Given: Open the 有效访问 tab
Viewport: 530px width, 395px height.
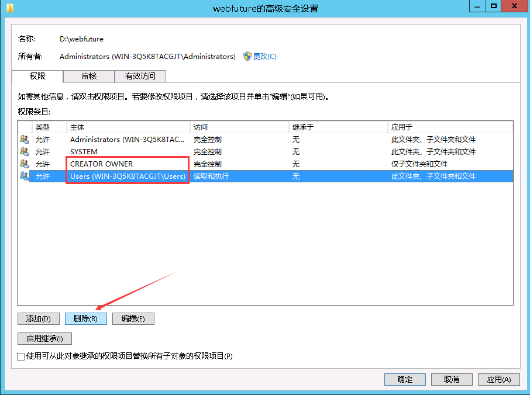Looking at the screenshot, I should [x=140, y=77].
